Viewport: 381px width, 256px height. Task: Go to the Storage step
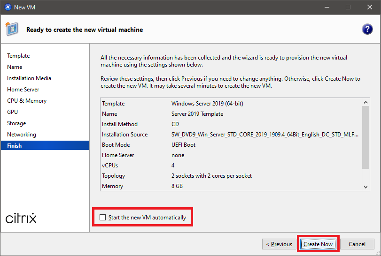[x=16, y=123]
